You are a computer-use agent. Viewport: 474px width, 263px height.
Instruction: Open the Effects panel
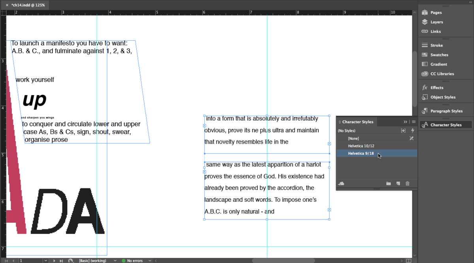[436, 88]
